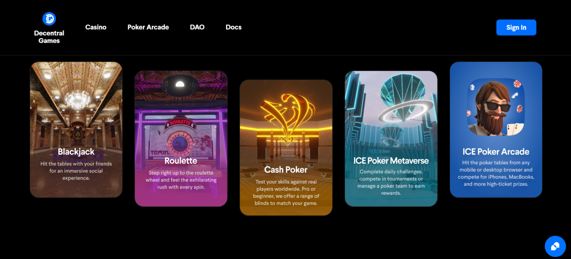Go to Poker Arcade in navigation

coord(148,27)
